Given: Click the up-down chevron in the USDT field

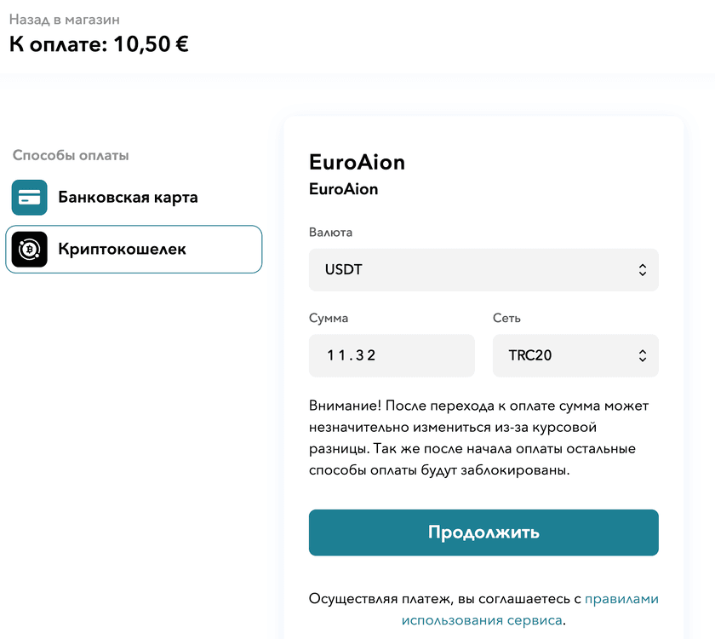Looking at the screenshot, I should (x=642, y=270).
